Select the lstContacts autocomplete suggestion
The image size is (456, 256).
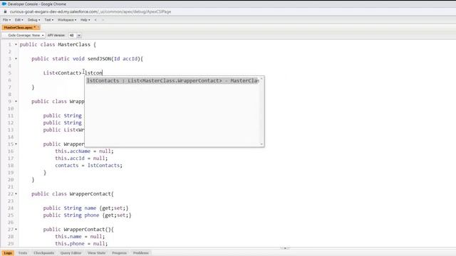[172, 80]
